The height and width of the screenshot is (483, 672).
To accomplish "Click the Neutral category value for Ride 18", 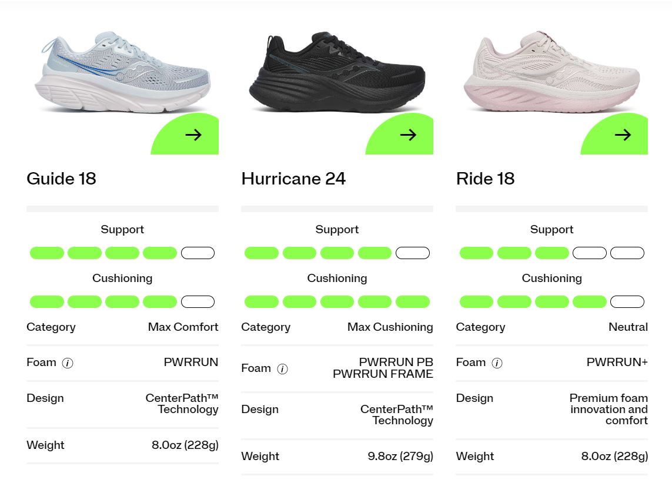I will point(628,327).
